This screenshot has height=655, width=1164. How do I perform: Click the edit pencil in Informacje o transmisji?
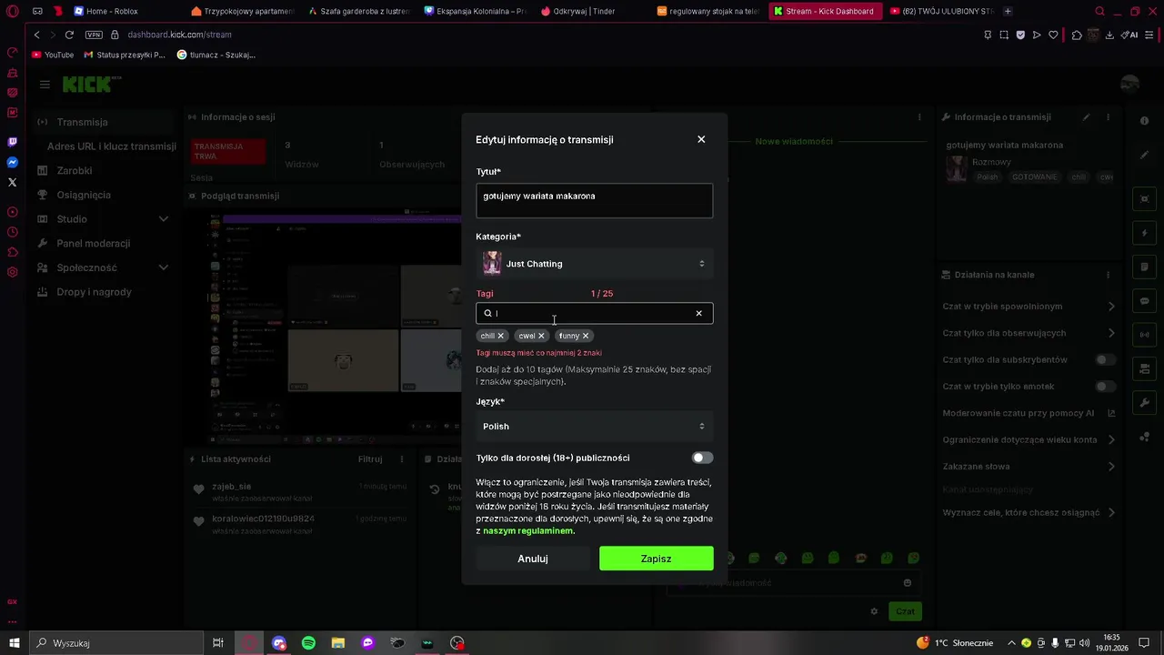(1086, 117)
